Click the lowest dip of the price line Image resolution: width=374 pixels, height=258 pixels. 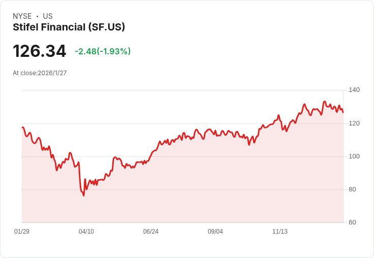(x=83, y=196)
